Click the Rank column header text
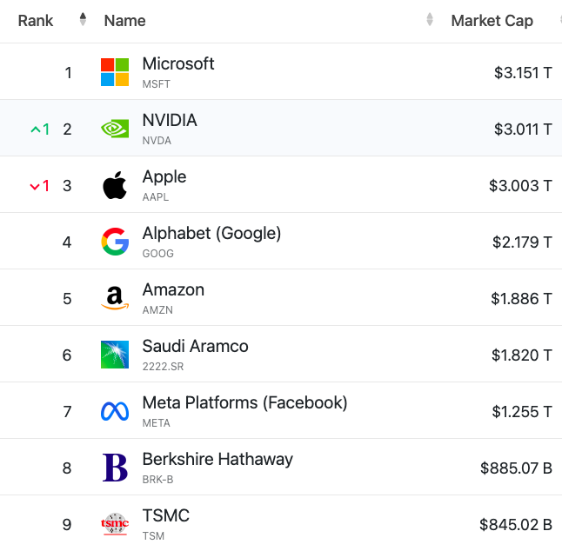Image resolution: width=562 pixels, height=551 pixels. click(36, 20)
